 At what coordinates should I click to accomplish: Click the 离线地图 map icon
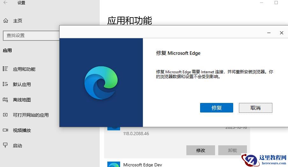[x=5, y=99]
